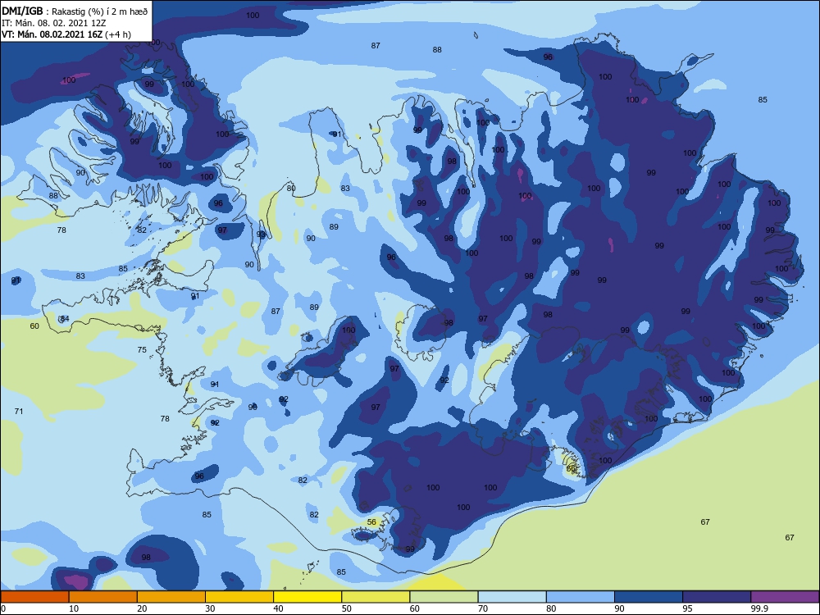Click the 20–30 light orange legend swatch
The height and width of the screenshot is (615, 820).
point(171,597)
